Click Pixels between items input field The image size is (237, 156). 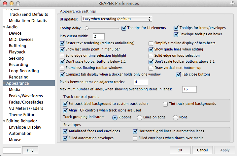[141, 82]
